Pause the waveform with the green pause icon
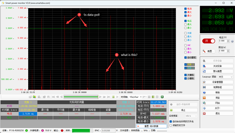Viewport: 235px width, 133px height. [113, 97]
